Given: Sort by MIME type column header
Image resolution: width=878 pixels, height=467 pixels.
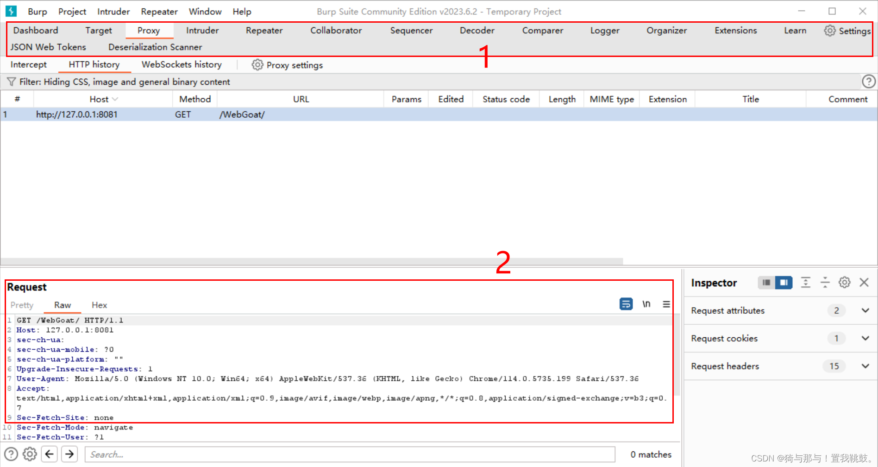Looking at the screenshot, I should (x=612, y=99).
